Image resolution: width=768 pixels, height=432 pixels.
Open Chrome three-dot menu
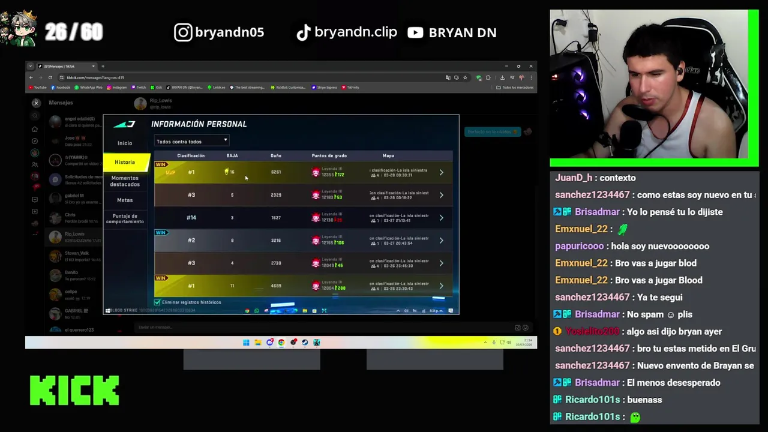click(x=530, y=77)
